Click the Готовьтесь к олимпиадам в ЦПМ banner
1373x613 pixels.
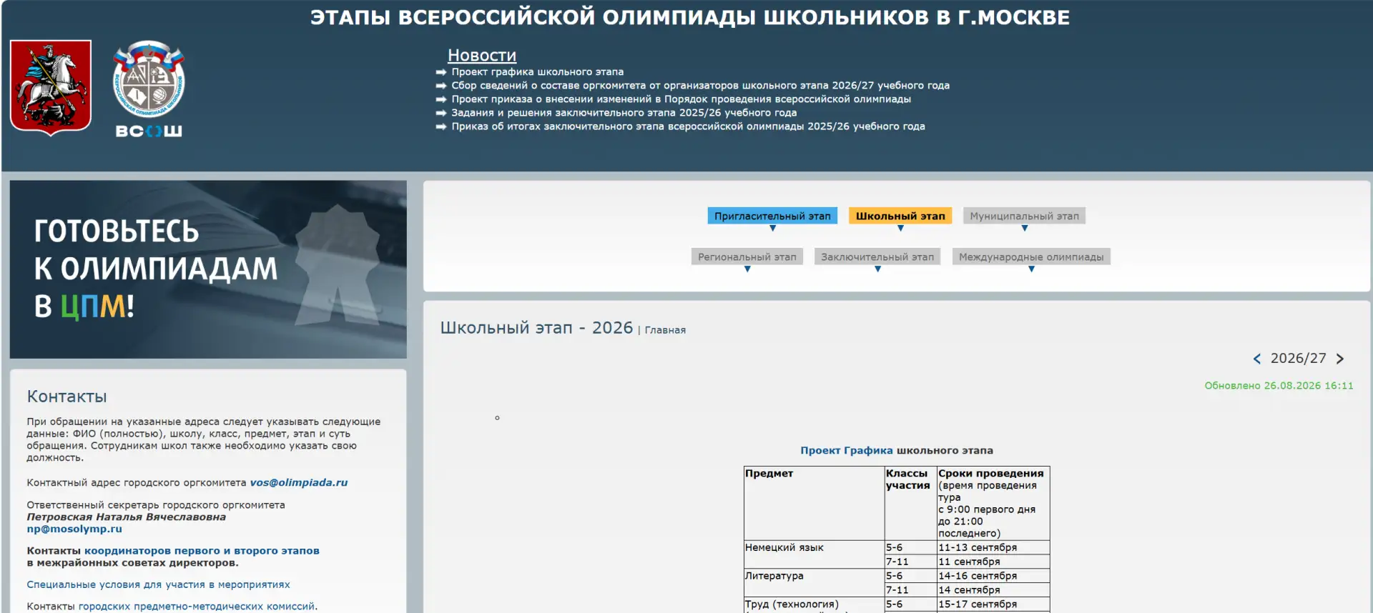point(208,269)
